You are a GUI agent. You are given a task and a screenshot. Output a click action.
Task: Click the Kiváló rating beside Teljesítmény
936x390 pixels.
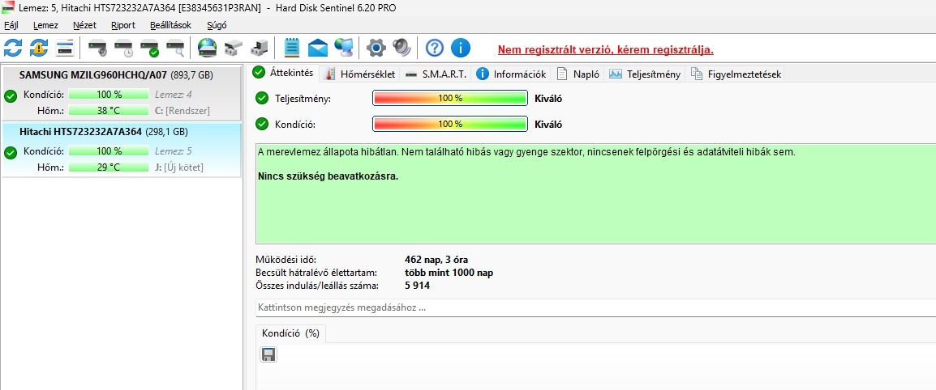(548, 99)
